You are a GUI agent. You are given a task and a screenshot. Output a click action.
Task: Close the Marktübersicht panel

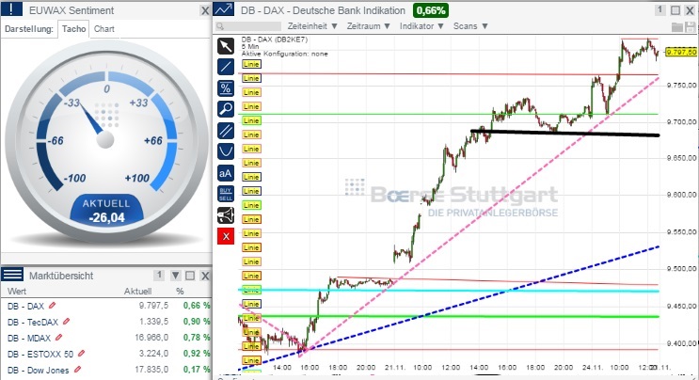click(x=204, y=276)
